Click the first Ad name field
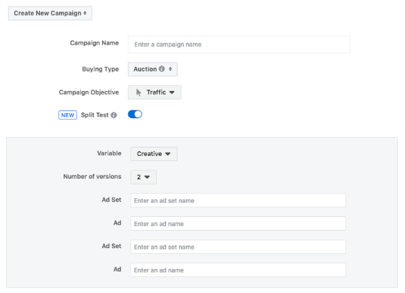405x293 pixels. pos(238,223)
